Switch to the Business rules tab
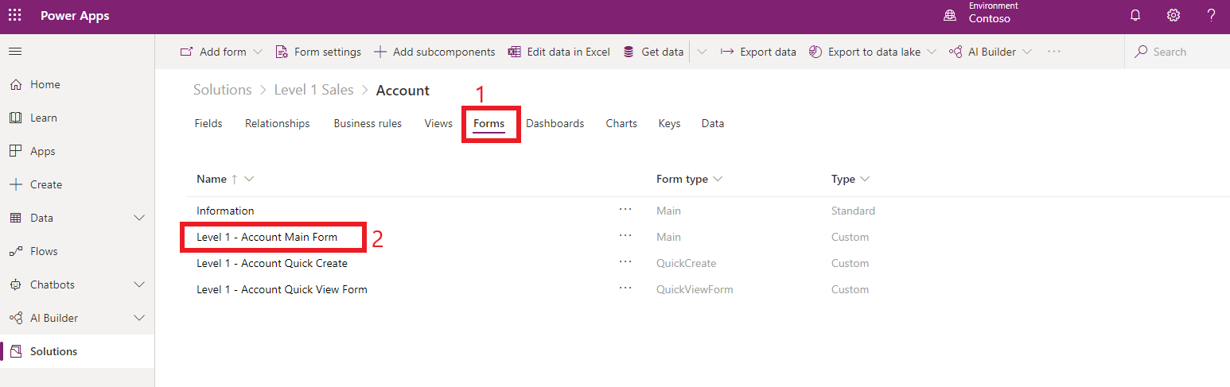Viewport: 1230px width, 387px height. (x=368, y=123)
